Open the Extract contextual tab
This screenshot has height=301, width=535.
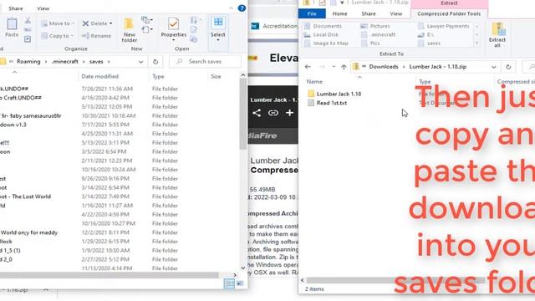(x=449, y=3)
